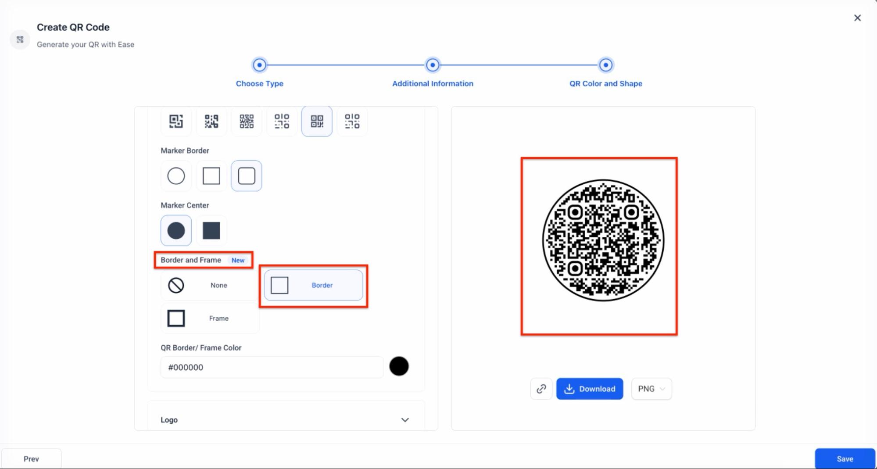The width and height of the screenshot is (877, 469).
Task: Open the black border color swatch picker
Action: click(x=399, y=366)
